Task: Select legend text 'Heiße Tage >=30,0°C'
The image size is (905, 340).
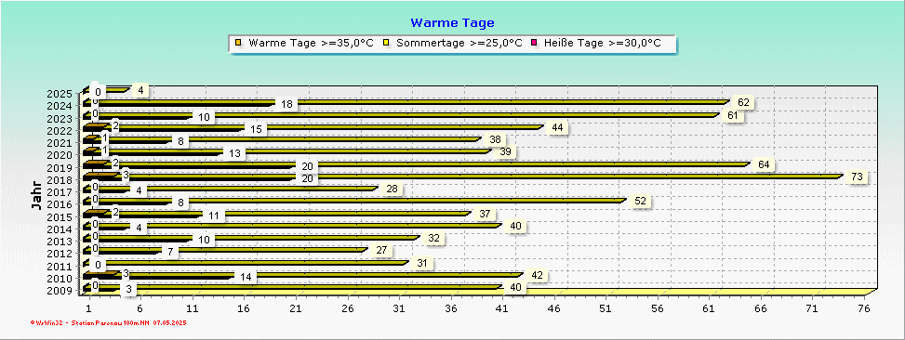Action: [602, 44]
